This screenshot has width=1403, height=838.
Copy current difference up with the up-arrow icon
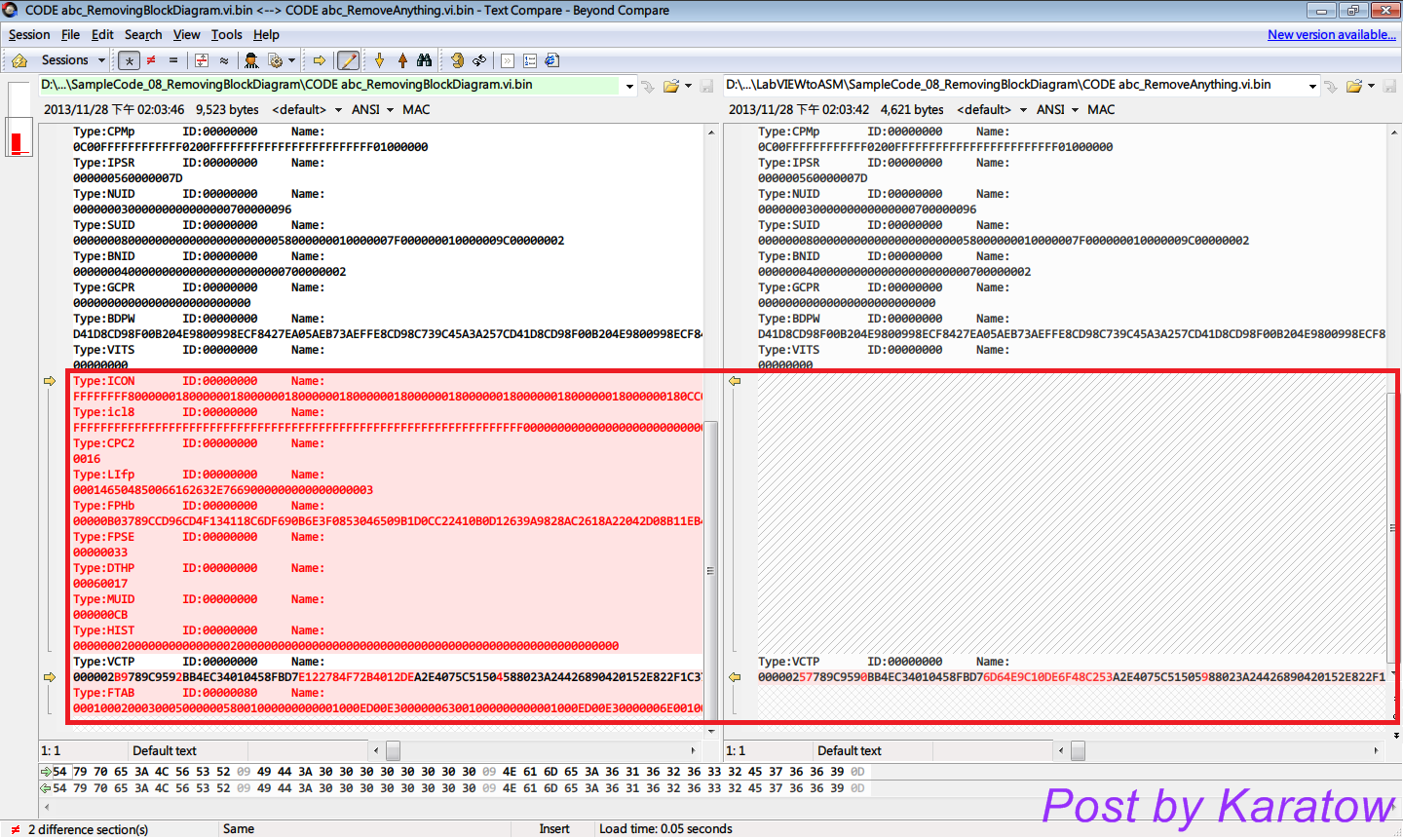point(402,60)
